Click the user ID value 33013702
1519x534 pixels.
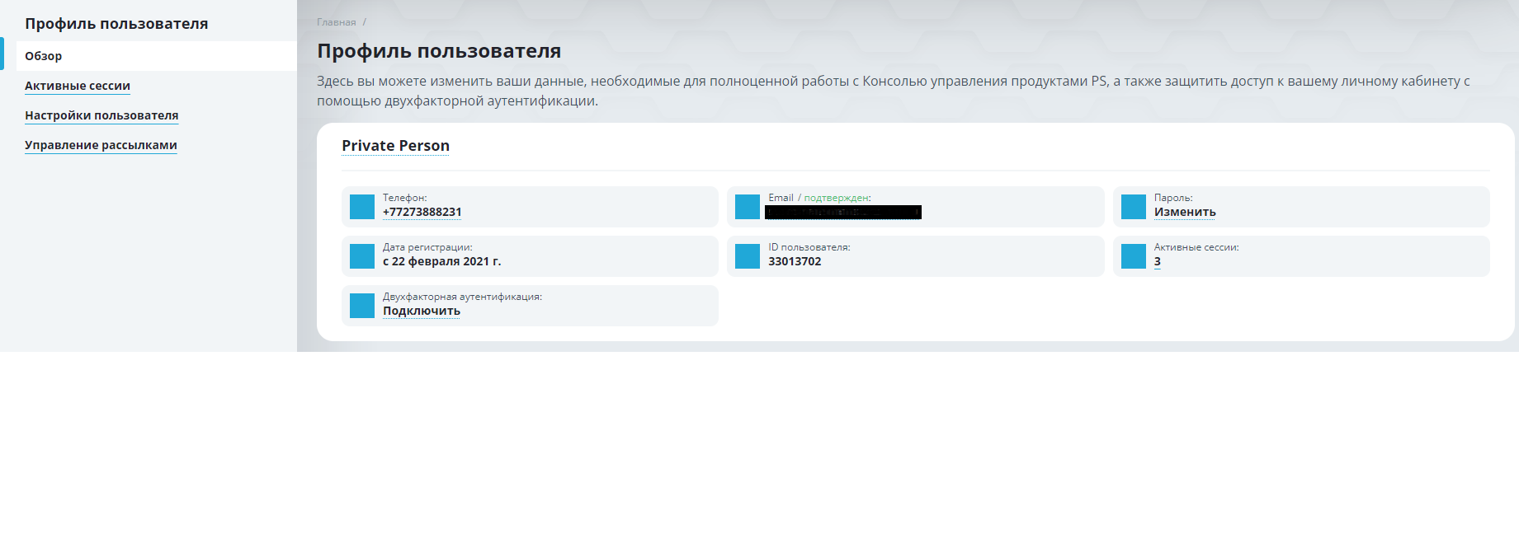[795, 261]
